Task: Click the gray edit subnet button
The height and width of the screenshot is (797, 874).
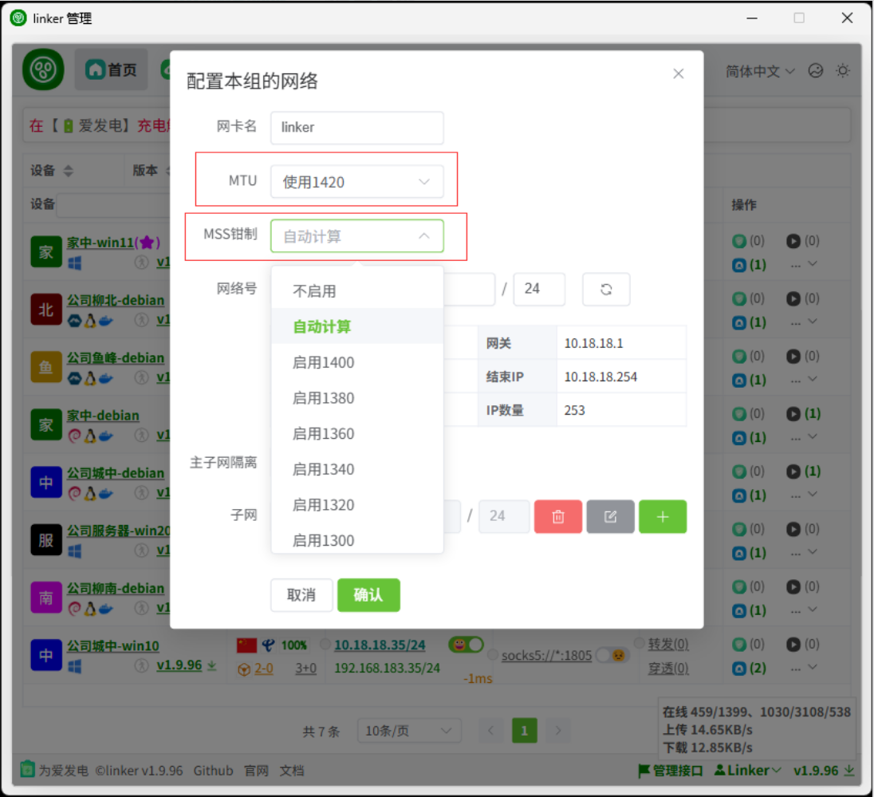Action: click(610, 516)
